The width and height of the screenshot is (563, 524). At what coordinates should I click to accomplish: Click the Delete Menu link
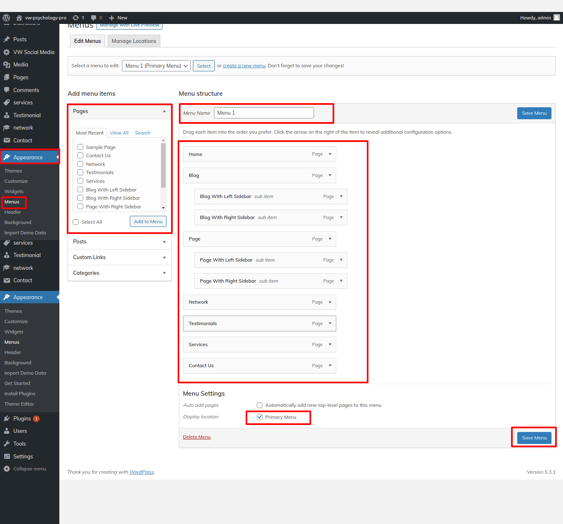coord(197,437)
